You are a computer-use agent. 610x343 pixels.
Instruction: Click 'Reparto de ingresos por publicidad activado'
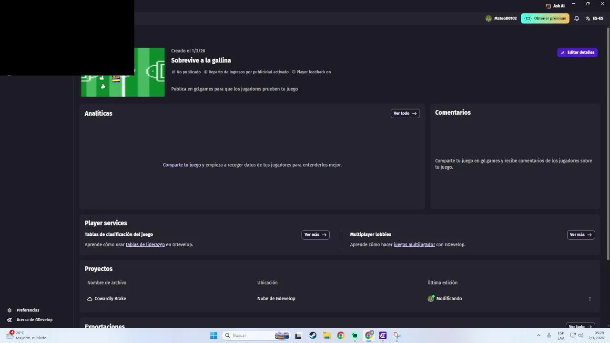point(246,72)
